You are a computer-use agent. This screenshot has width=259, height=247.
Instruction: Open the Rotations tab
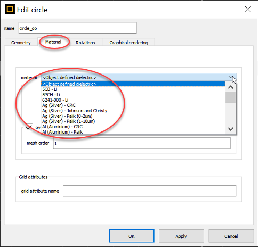[85, 43]
